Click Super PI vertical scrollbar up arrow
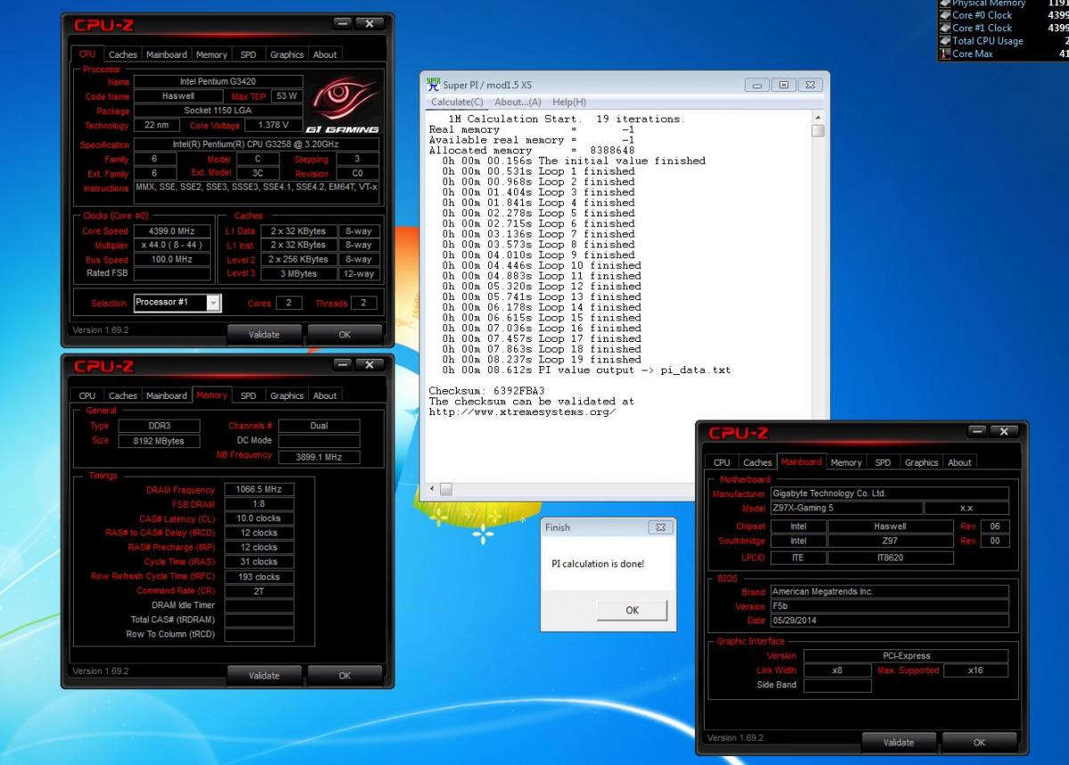This screenshot has width=1069, height=765. [x=818, y=118]
